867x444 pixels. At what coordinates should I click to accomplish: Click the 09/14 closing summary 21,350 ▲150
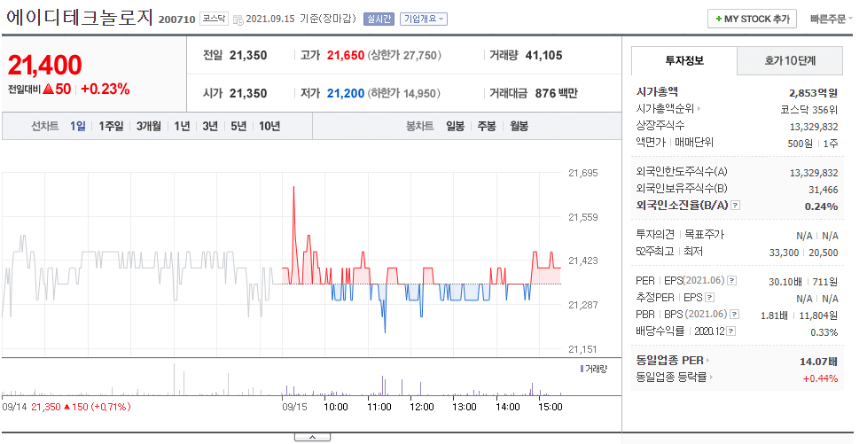tap(82, 407)
